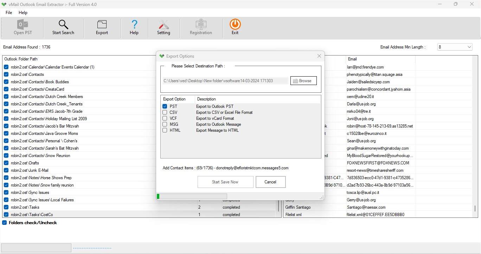Open the Help menu
The width and height of the screenshot is (481, 254).
coord(23,13)
